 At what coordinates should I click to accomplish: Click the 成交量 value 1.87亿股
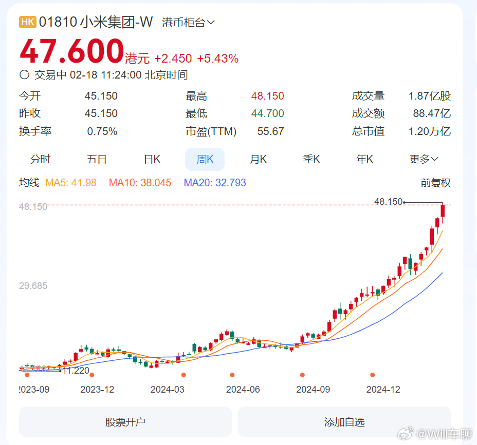[429, 96]
